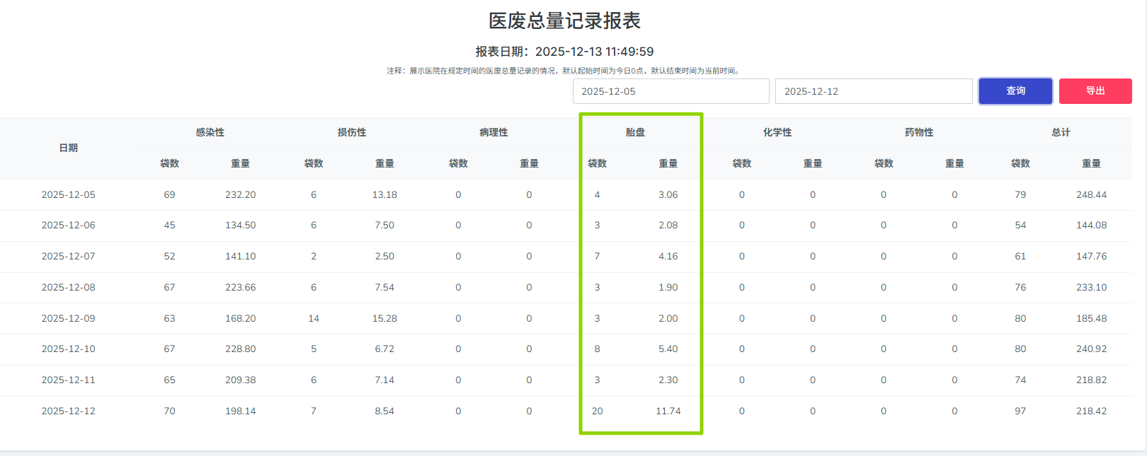The height and width of the screenshot is (456, 1147).
Task: Select the 2025-12-05 date row cell
Action: (x=69, y=194)
